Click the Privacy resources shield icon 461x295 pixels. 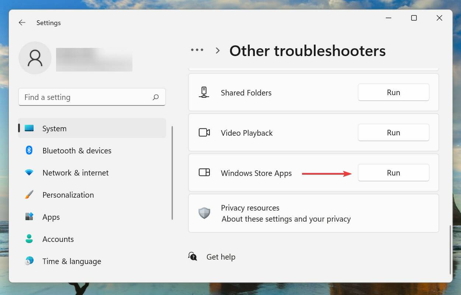coord(204,213)
